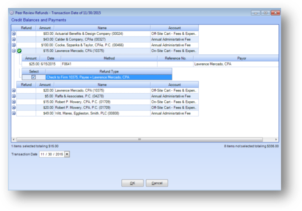
Task: Select the F8641 method cell
Action: (109, 64)
